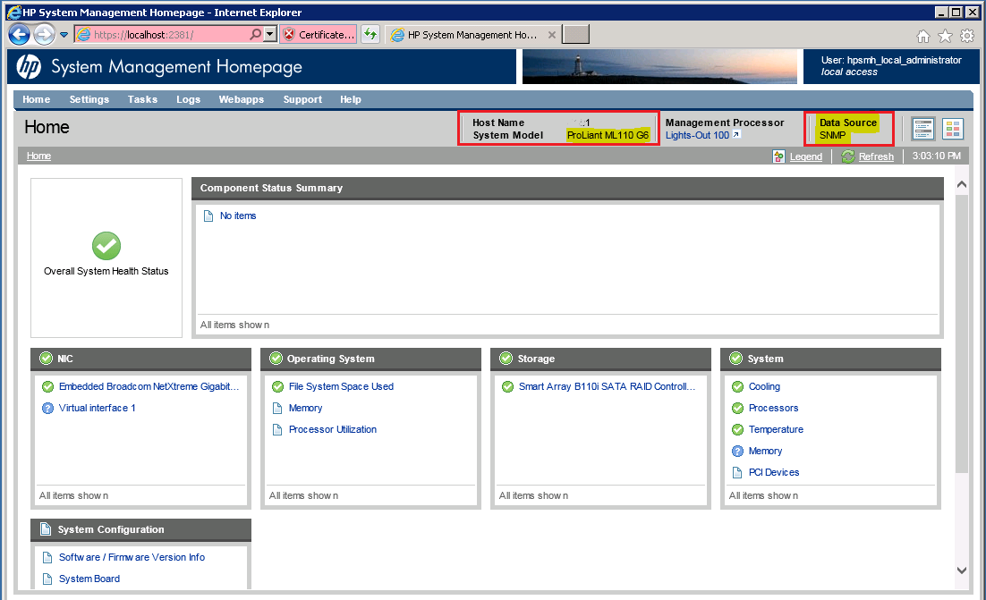
Task: Click the browser Forward arrow
Action: click(x=44, y=35)
